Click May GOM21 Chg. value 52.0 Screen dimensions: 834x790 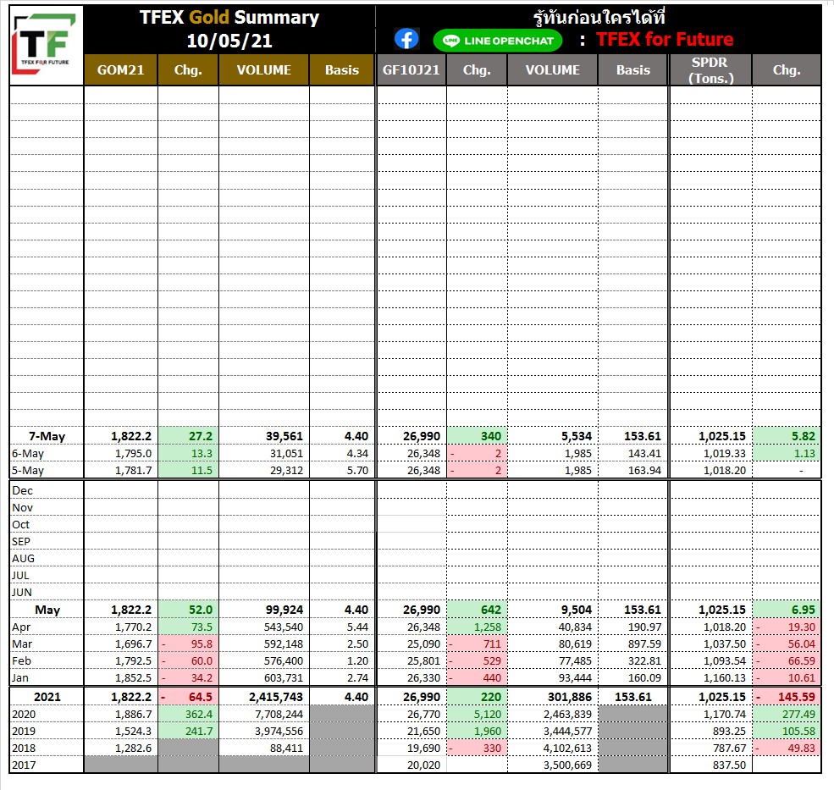(201, 610)
